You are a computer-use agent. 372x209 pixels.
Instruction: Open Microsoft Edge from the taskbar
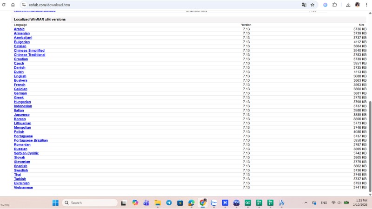[x=192, y=203]
